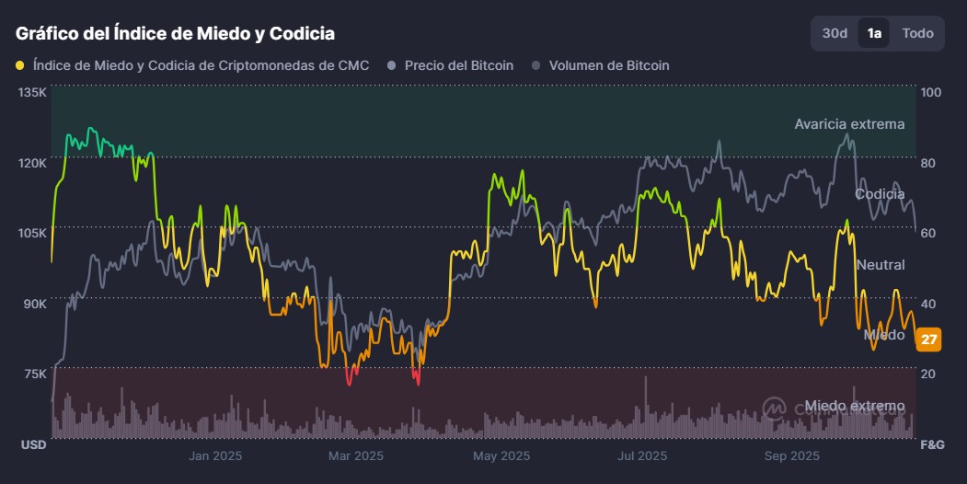Screen dimensions: 967x484
Task: Select the 30d time range tab
Action: pyautogui.click(x=835, y=33)
